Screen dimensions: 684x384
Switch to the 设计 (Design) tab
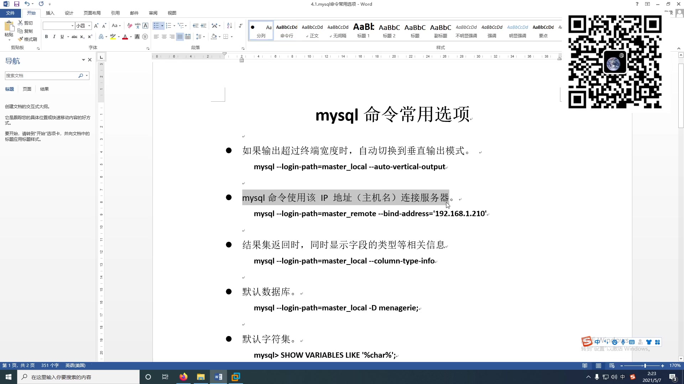pyautogui.click(x=69, y=13)
